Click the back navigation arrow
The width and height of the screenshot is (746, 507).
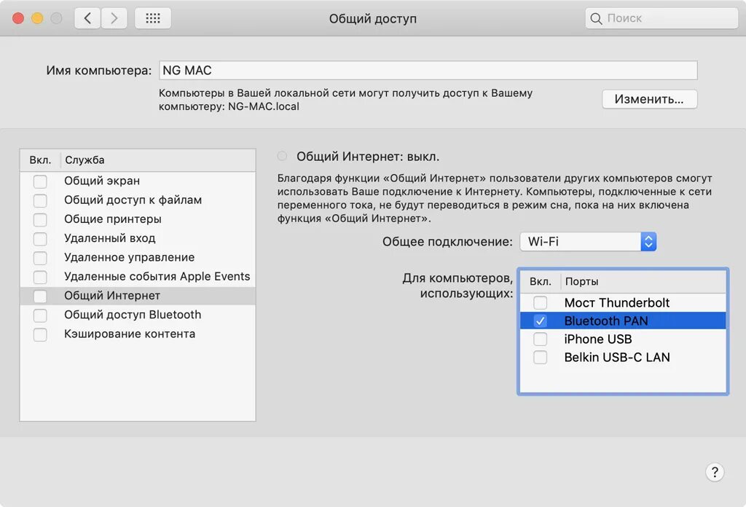(87, 18)
